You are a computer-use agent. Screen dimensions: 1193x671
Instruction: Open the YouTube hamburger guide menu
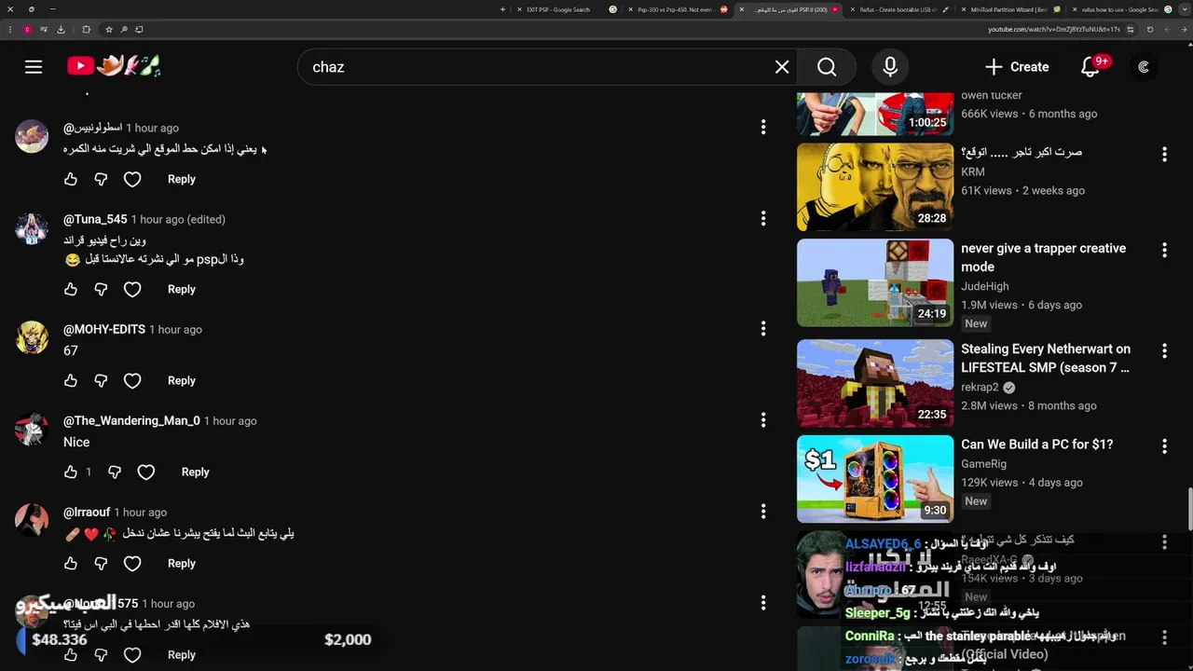(34, 66)
